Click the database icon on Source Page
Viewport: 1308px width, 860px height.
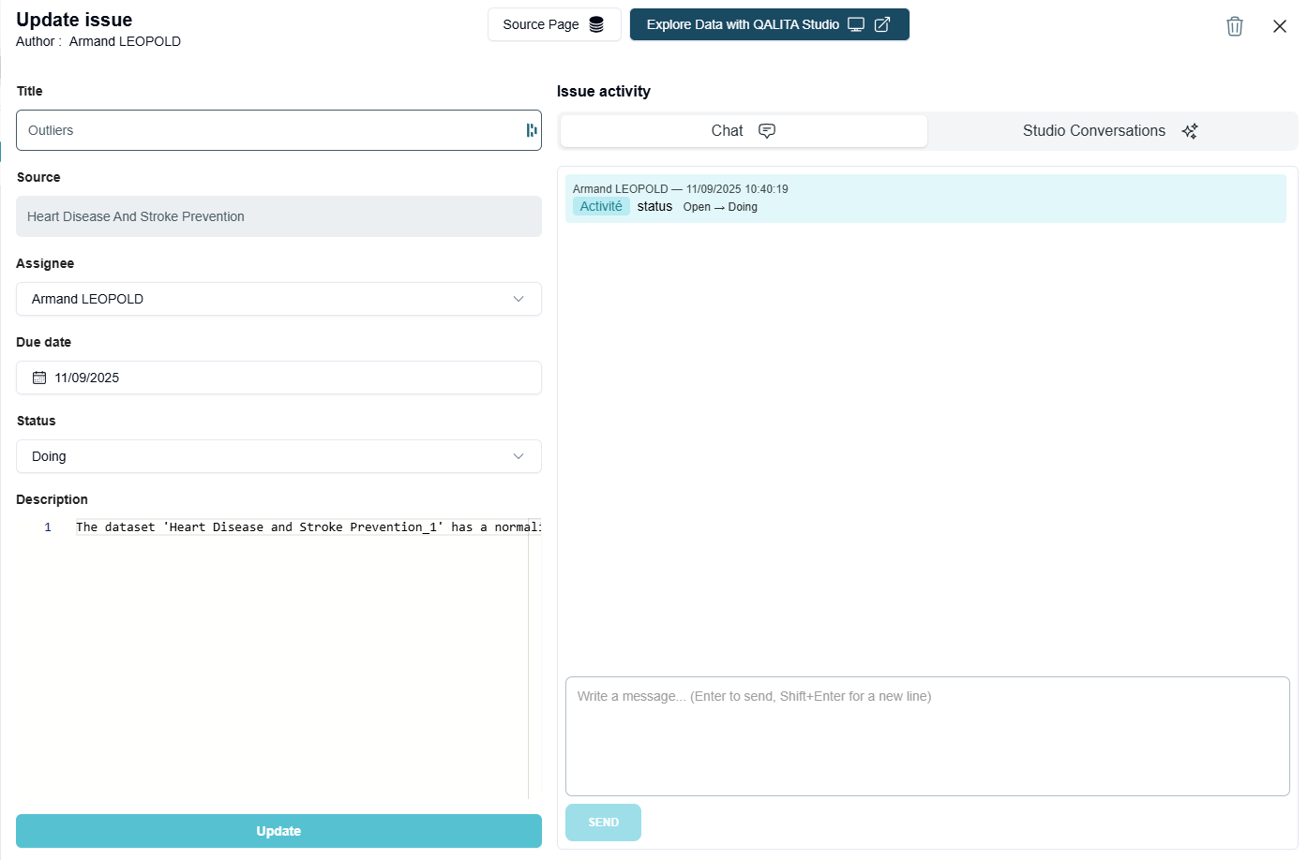596,24
